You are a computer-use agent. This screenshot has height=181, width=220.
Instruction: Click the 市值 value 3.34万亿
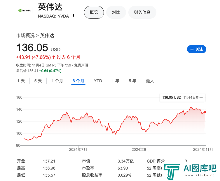125,161
